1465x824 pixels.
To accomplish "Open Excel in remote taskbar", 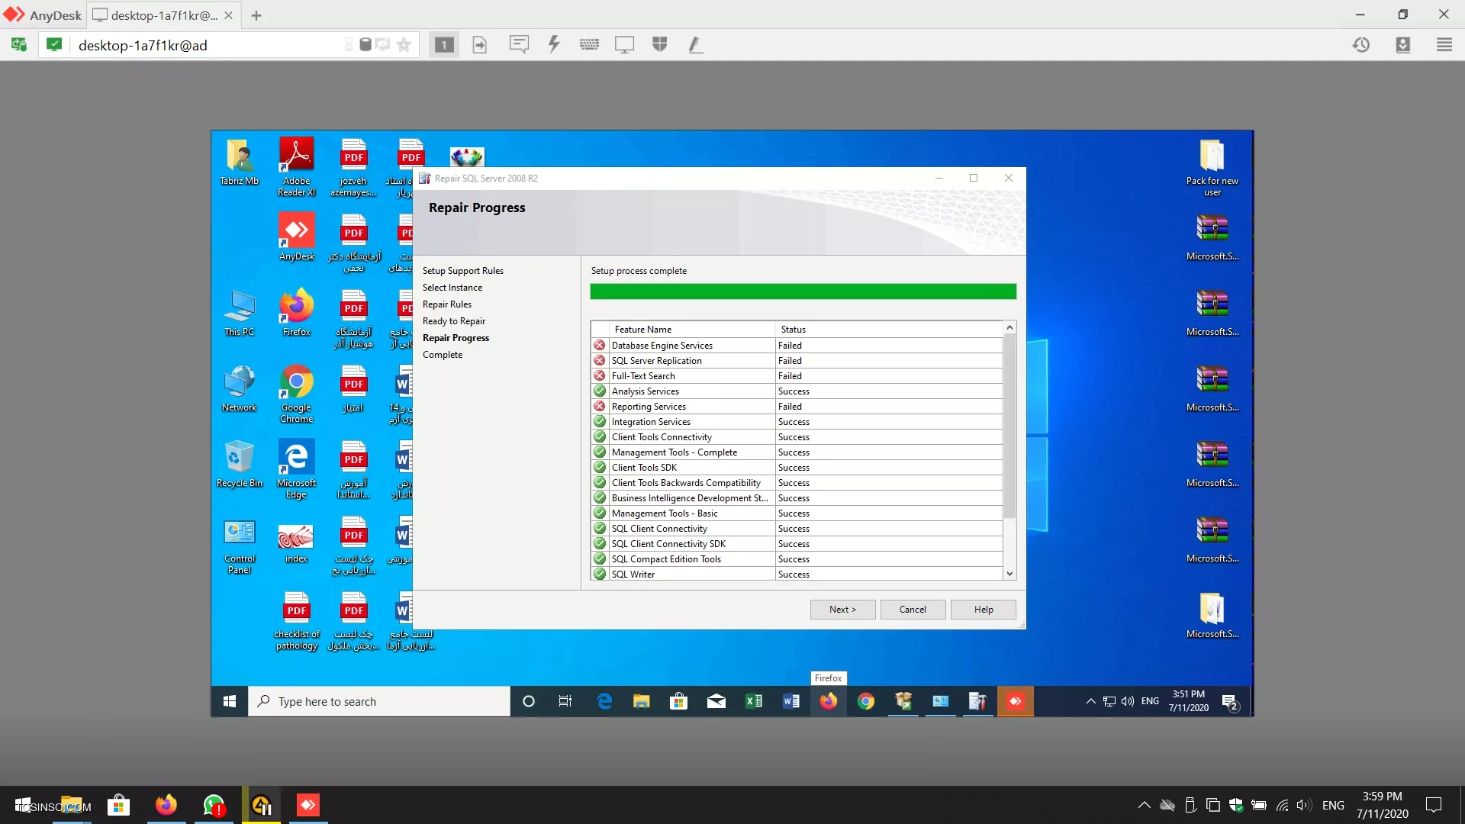I will click(753, 701).
